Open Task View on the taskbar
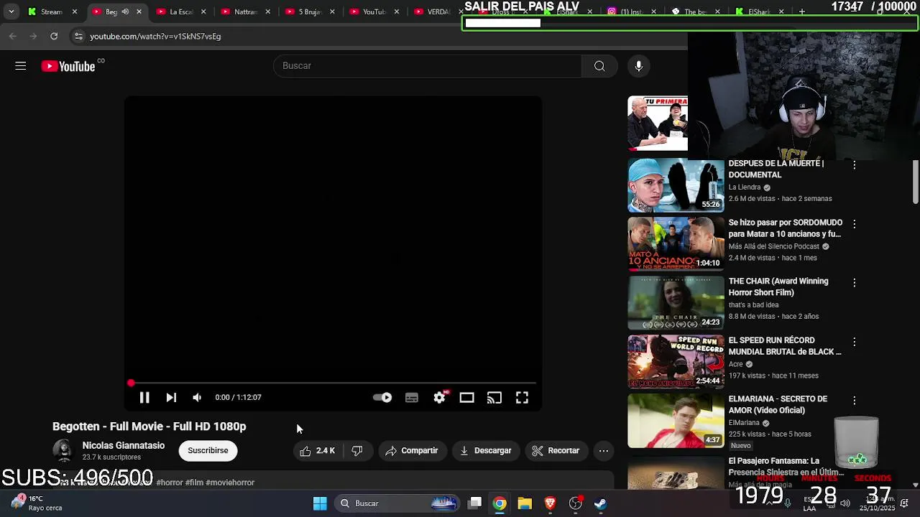920x517 pixels. point(474,503)
